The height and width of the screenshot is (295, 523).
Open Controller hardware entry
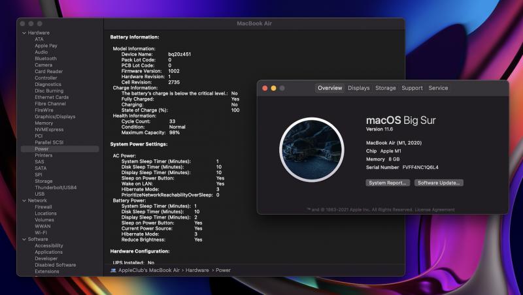[x=46, y=78]
